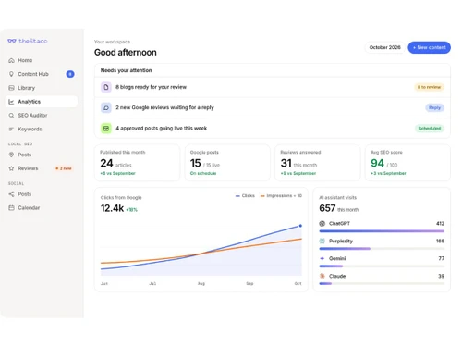Click the 'Needs your attention' heading
This screenshot has height=347, width=462.
coord(126,70)
